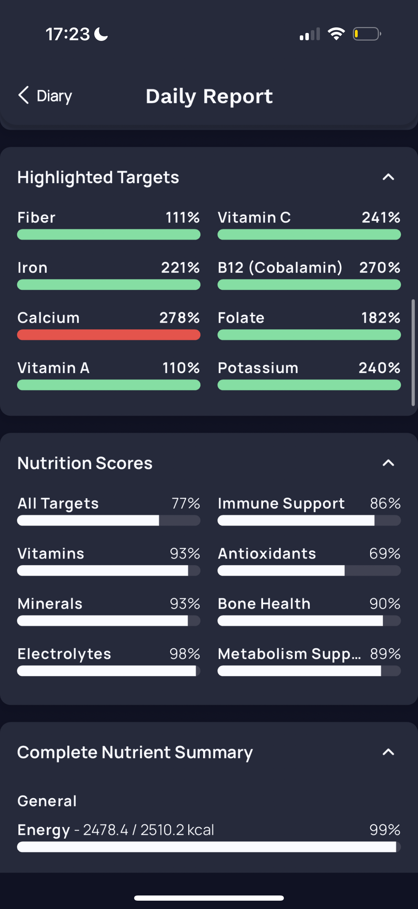Go back to Diary

point(54,96)
